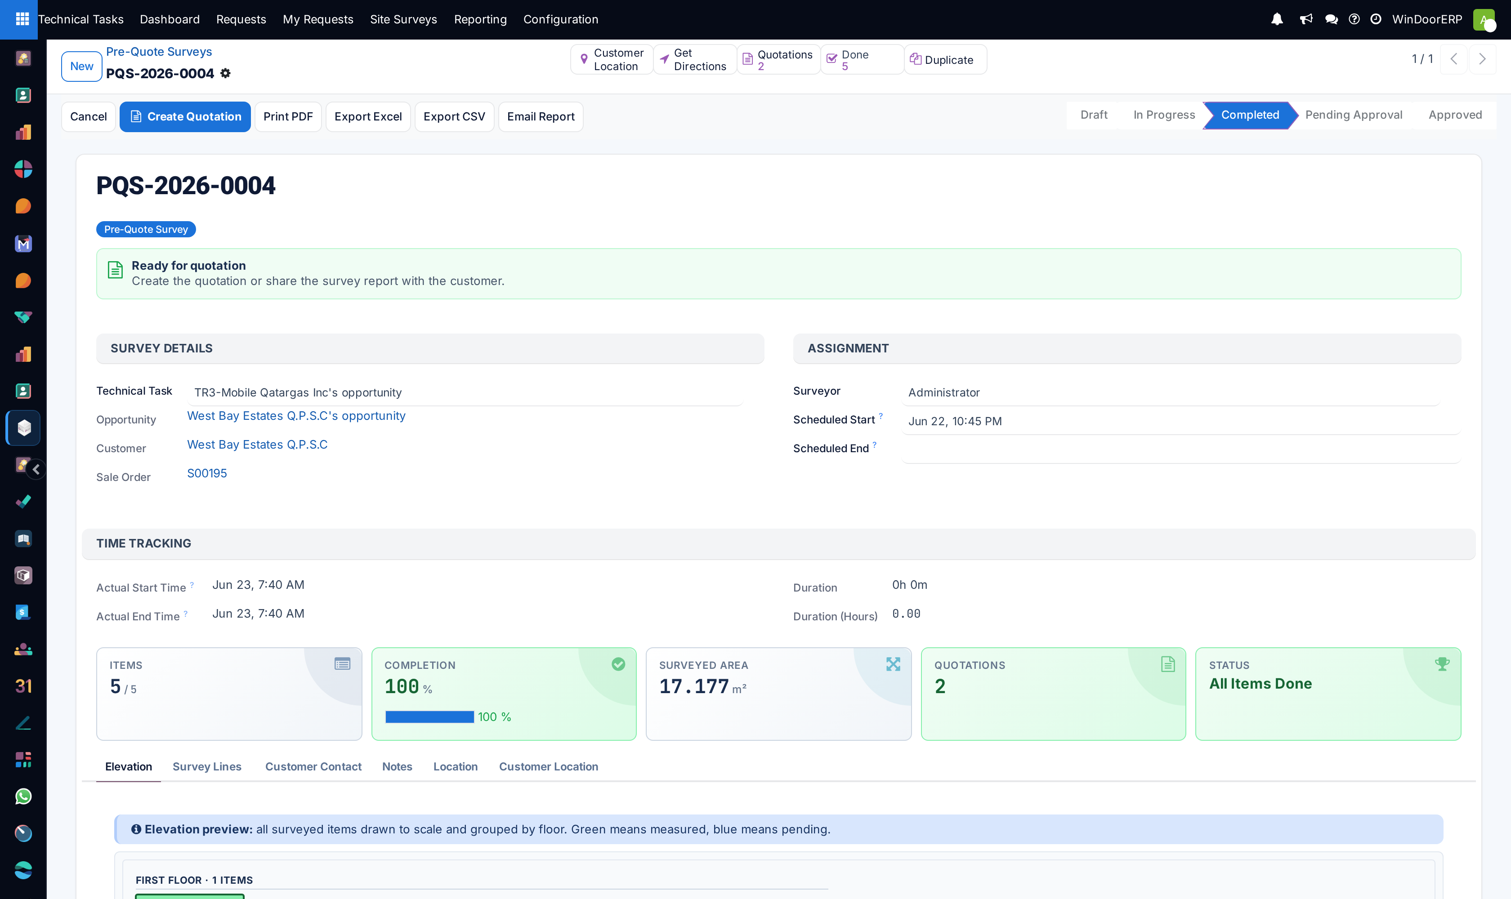Open the Reporting menu
Screen dimensions: 1511x899
[481, 19]
